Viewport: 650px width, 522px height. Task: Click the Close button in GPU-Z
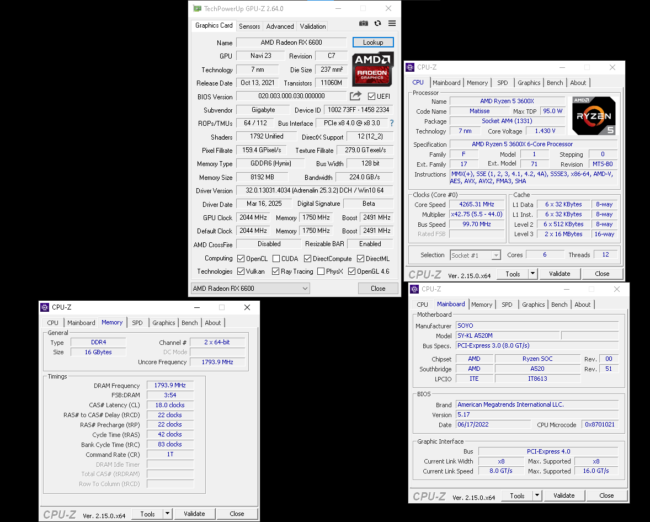pyautogui.click(x=378, y=289)
